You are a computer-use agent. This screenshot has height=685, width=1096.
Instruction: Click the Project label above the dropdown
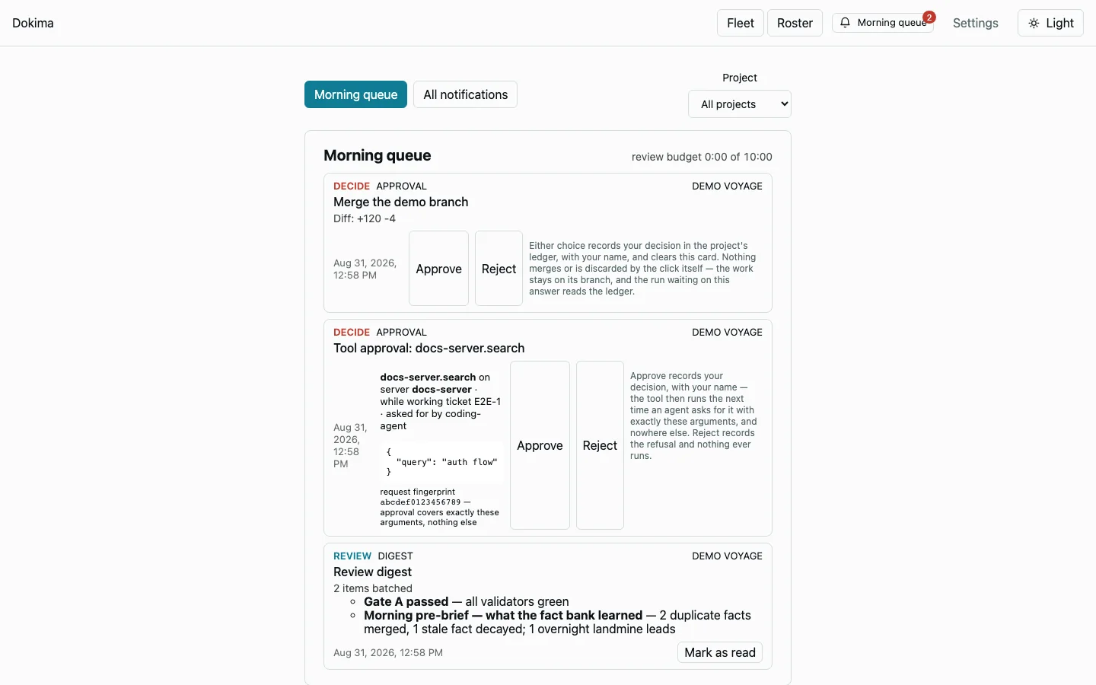coord(740,78)
